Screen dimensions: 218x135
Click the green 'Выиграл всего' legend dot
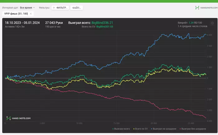point(113,129)
